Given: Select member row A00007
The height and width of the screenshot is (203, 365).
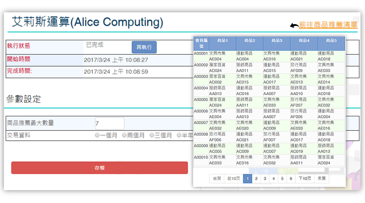Looking at the screenshot, I should [x=269, y=125].
